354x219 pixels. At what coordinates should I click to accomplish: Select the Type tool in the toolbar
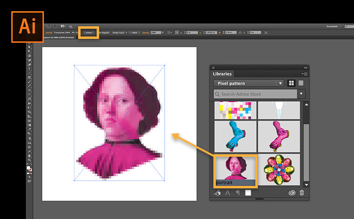pos(29,69)
